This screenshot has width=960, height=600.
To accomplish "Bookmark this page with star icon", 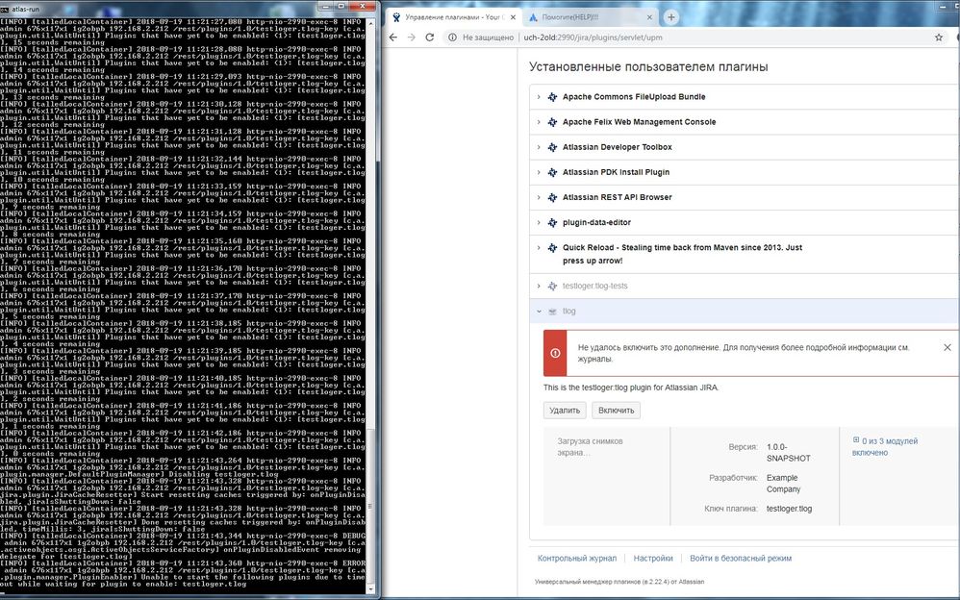I will [x=939, y=37].
